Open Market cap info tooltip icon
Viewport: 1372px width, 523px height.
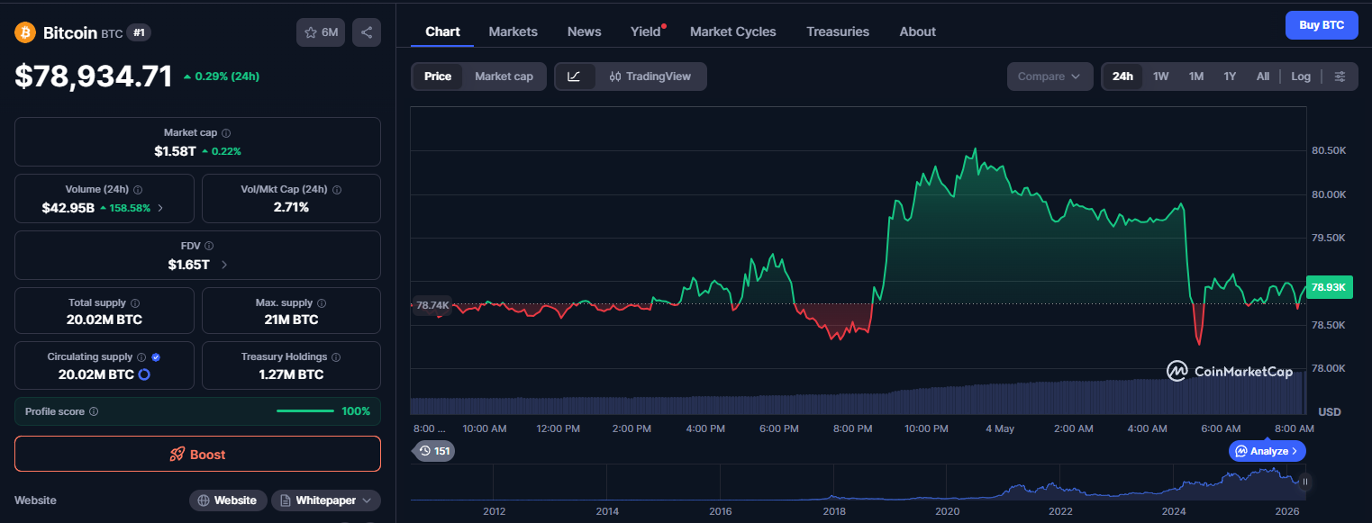226,132
